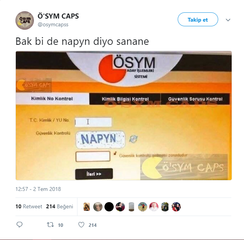Viewport: 244px width, 240px height.
Task: Open the last liker avatar in row
Action: [x=176, y=207]
